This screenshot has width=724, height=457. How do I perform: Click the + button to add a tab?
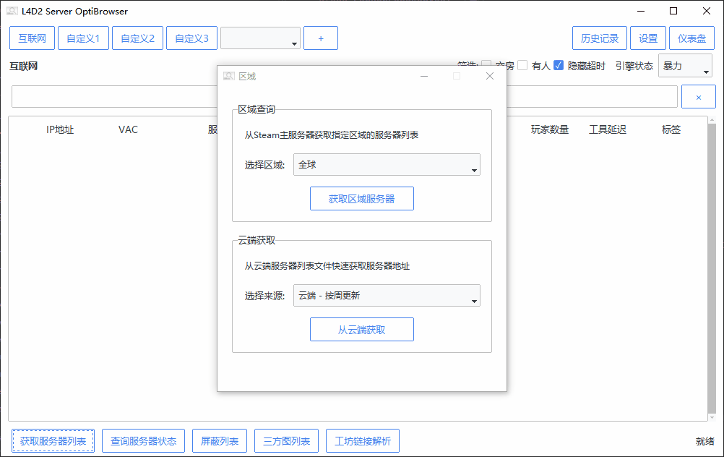(x=320, y=38)
